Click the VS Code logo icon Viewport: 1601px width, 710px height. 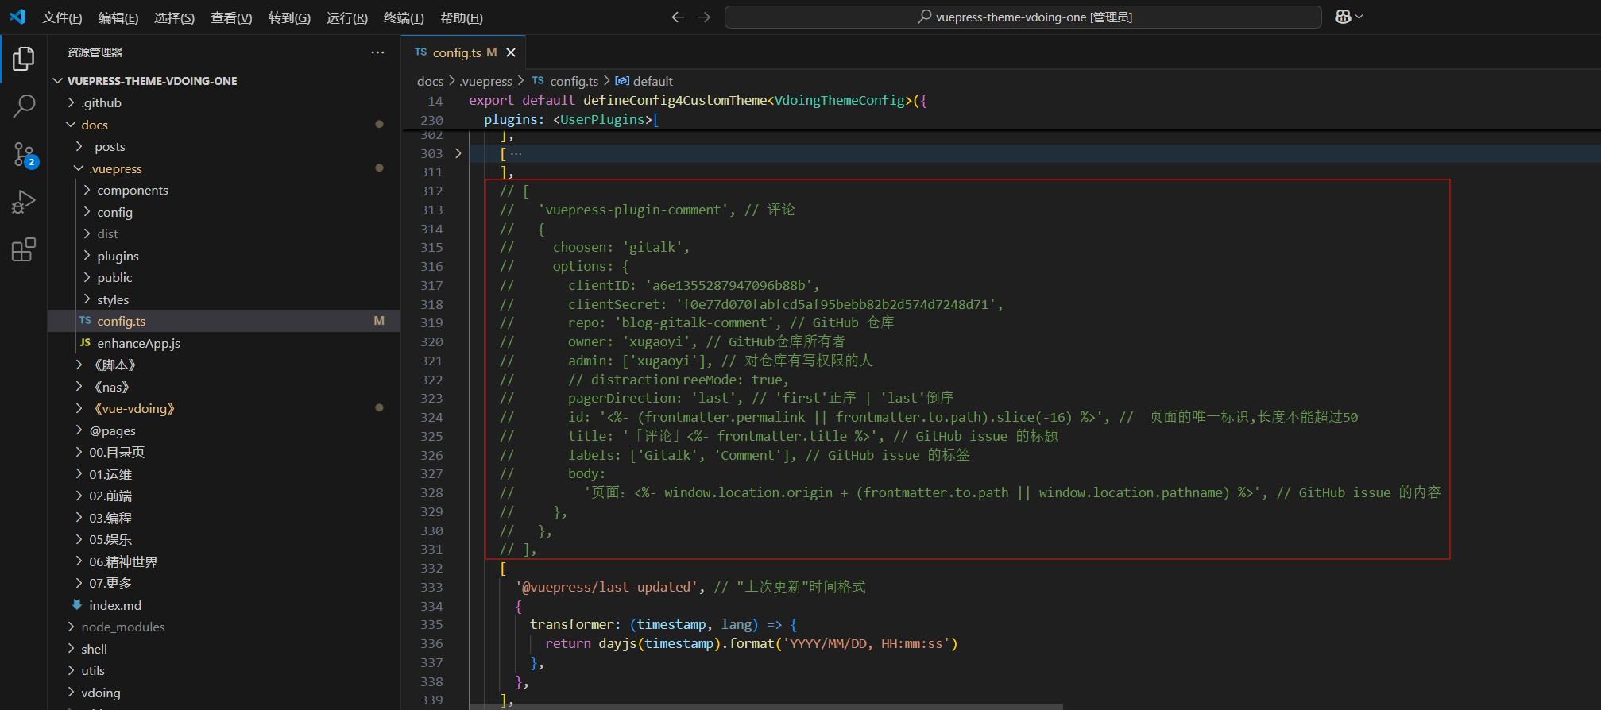17,17
